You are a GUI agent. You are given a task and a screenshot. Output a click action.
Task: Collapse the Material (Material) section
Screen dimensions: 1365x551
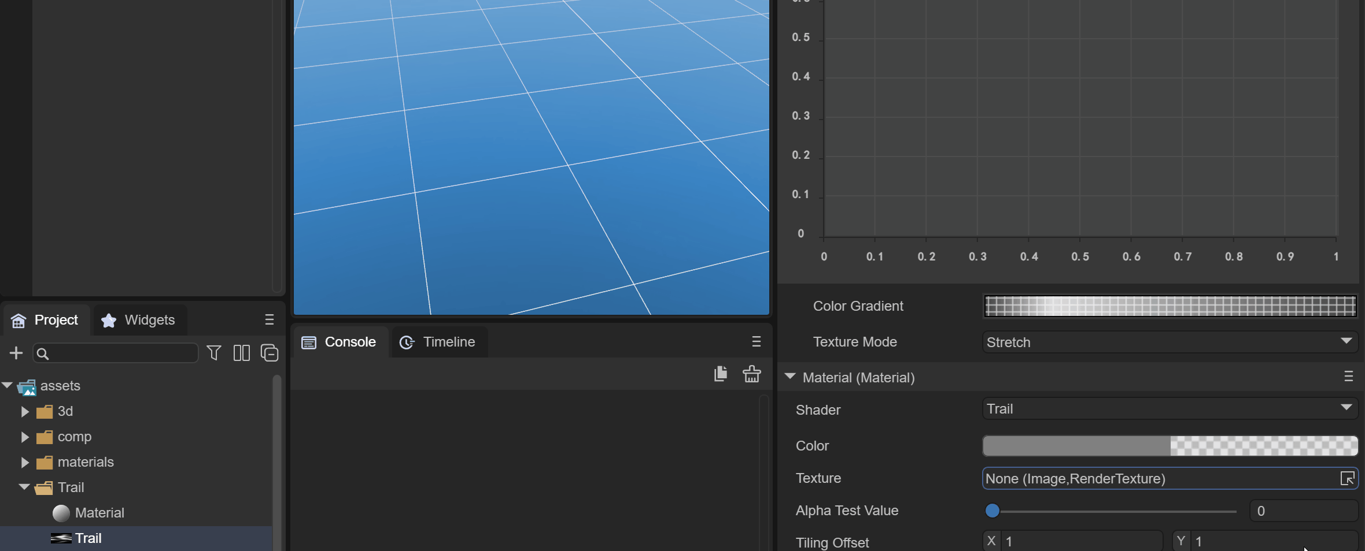[790, 377]
